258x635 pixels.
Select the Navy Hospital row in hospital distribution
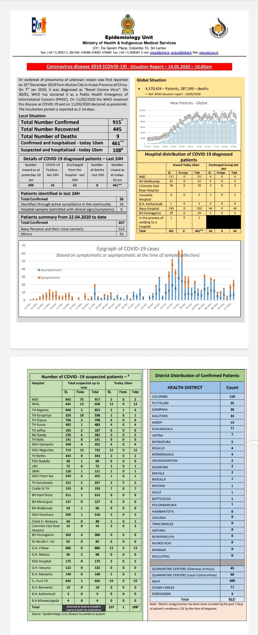click(189, 208)
